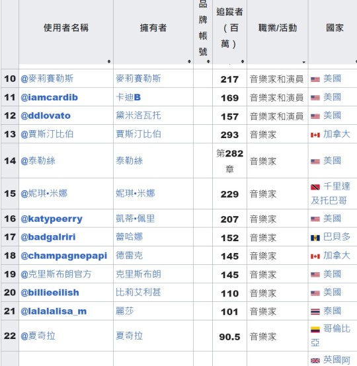This screenshot has width=357, height=366.
Task: Open 千里達及托巴哥 country link
Action: tap(331, 194)
